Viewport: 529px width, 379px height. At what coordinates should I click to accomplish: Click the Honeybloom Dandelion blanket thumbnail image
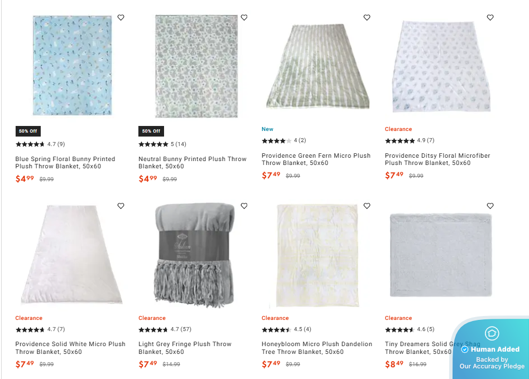click(x=317, y=256)
